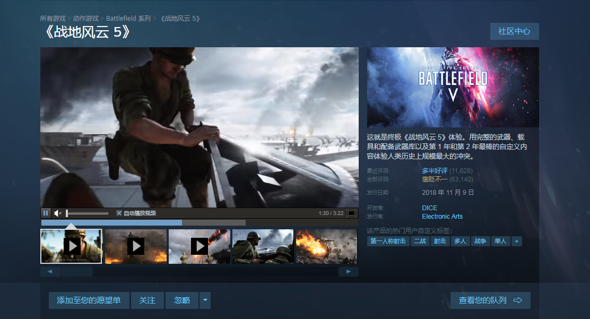The image size is (590, 319).
Task: Click the left arrow of thumbnail strip
Action: (50, 272)
